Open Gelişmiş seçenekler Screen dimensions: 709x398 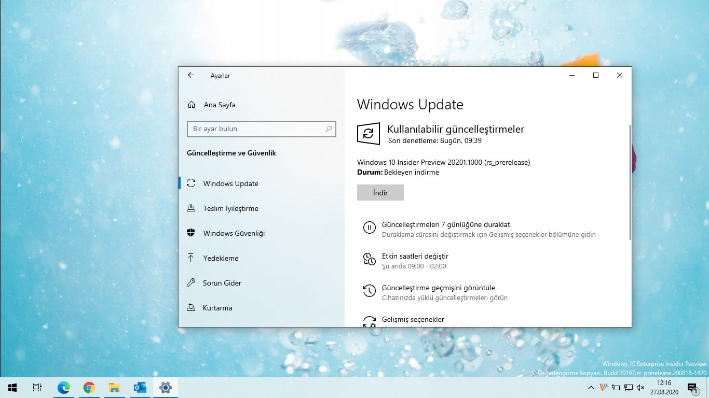point(413,319)
